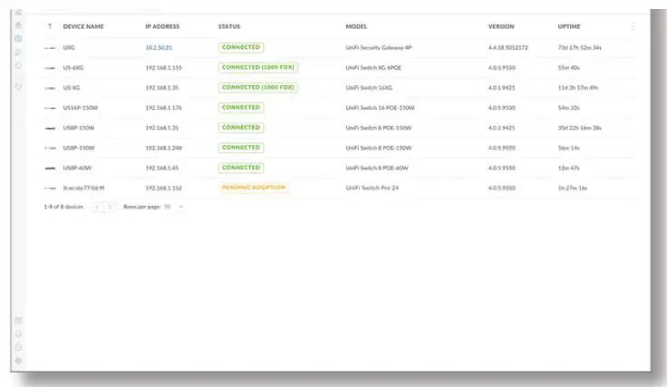This screenshot has height=387, width=667.
Task: Click the device icon in the US8P-60W row
Action: click(x=50, y=168)
